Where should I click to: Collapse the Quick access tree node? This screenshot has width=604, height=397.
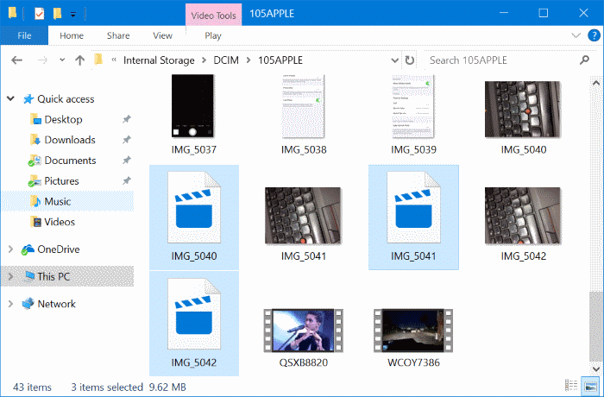(10, 99)
